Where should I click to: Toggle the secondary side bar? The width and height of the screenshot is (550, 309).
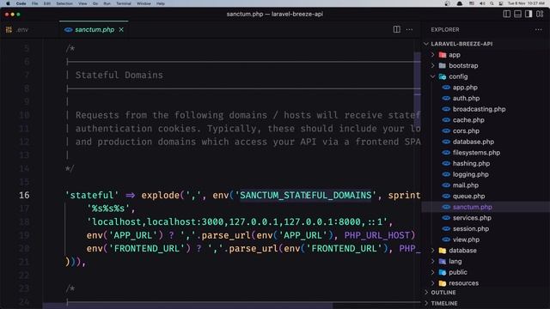pyautogui.click(x=529, y=14)
